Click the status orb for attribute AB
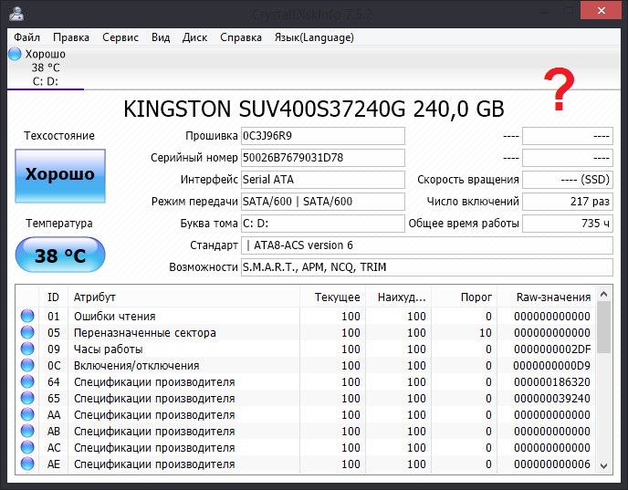This screenshot has width=628, height=490. [27, 431]
